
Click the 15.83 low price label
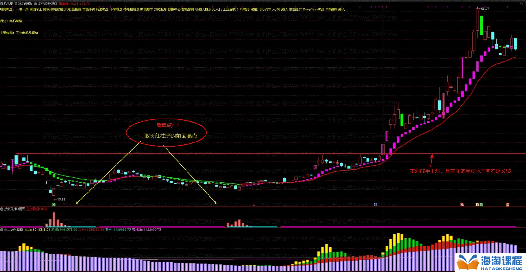coord(61,200)
